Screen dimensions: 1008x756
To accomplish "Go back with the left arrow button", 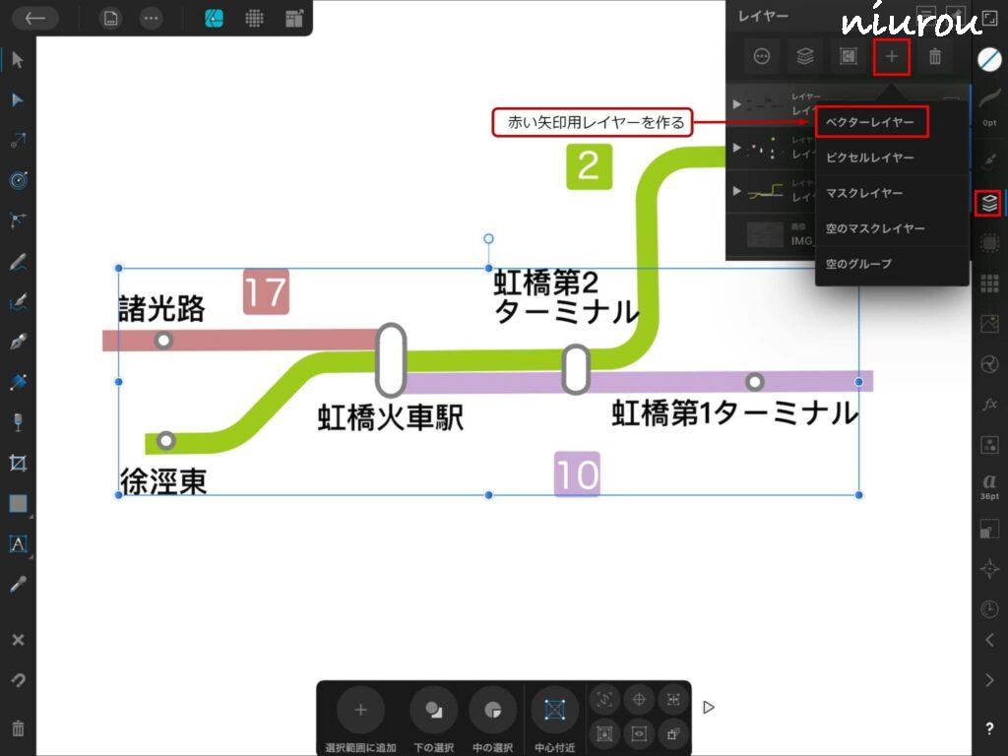I will (x=34, y=18).
